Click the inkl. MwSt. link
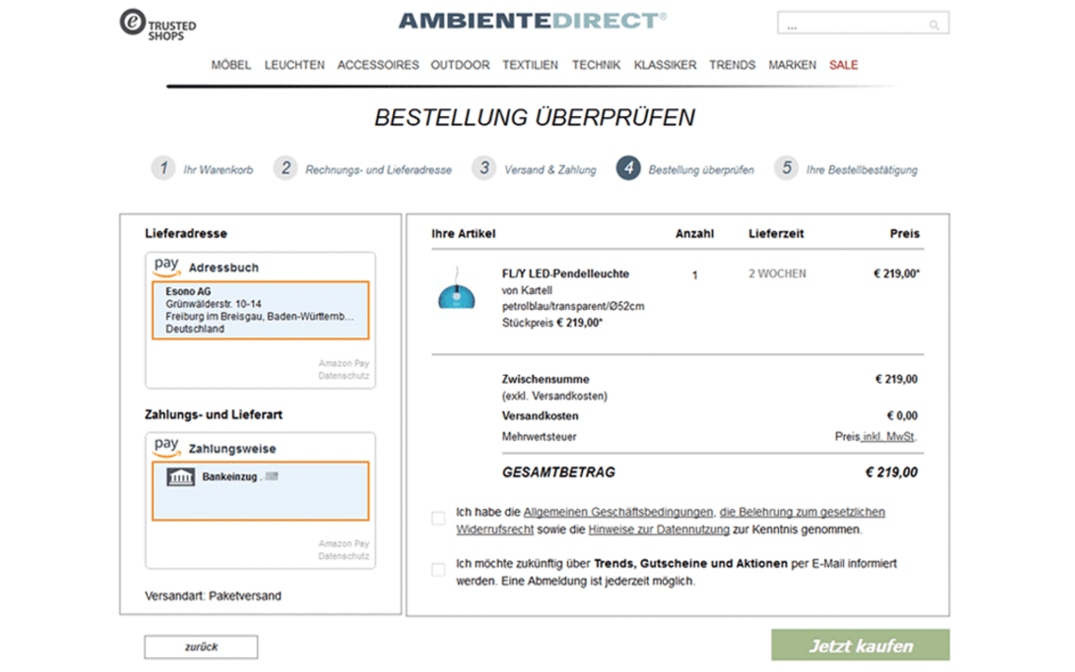 point(888,436)
